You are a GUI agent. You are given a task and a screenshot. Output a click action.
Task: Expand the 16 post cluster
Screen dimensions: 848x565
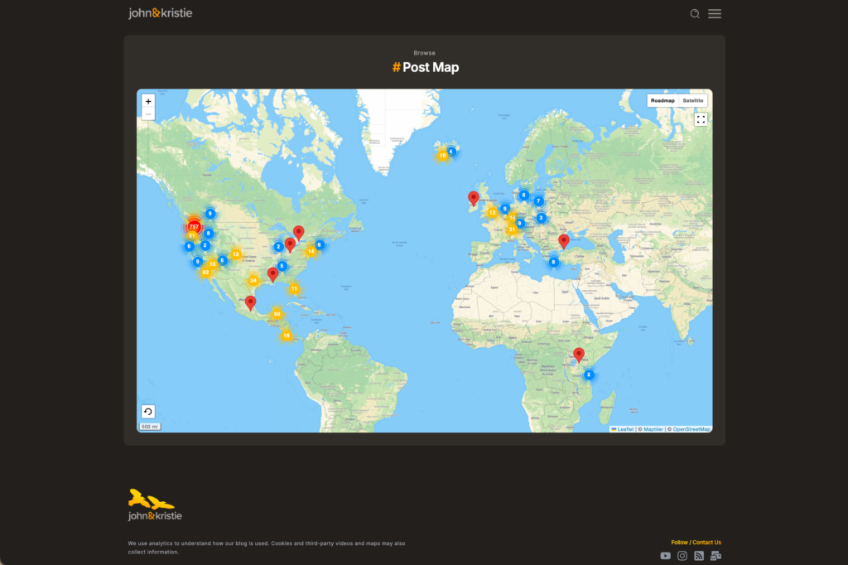pyautogui.click(x=287, y=336)
